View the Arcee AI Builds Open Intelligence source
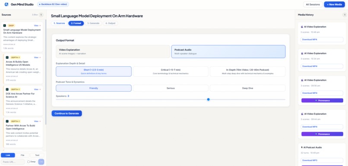This screenshot has width=348, height=166. 36,58
